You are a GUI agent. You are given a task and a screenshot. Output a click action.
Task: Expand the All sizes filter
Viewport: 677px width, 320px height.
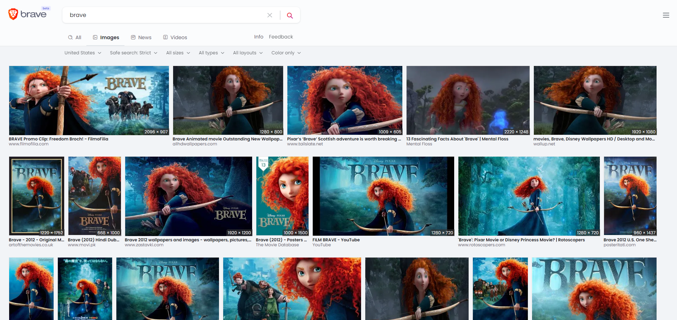click(x=178, y=53)
